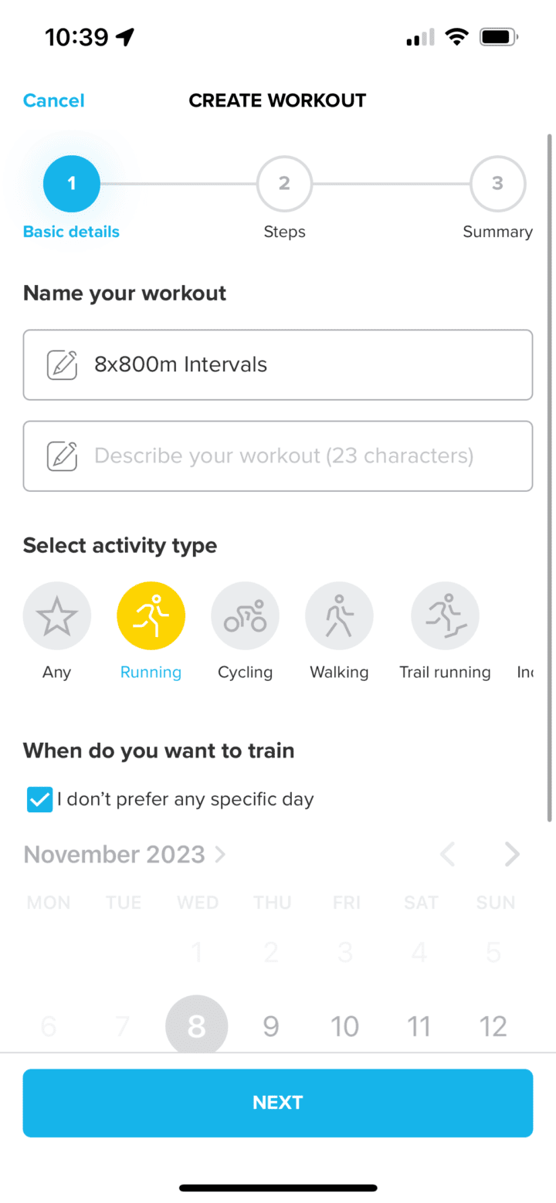556x1203 pixels.
Task: Choose the Cycling activity icon
Action: (x=245, y=615)
